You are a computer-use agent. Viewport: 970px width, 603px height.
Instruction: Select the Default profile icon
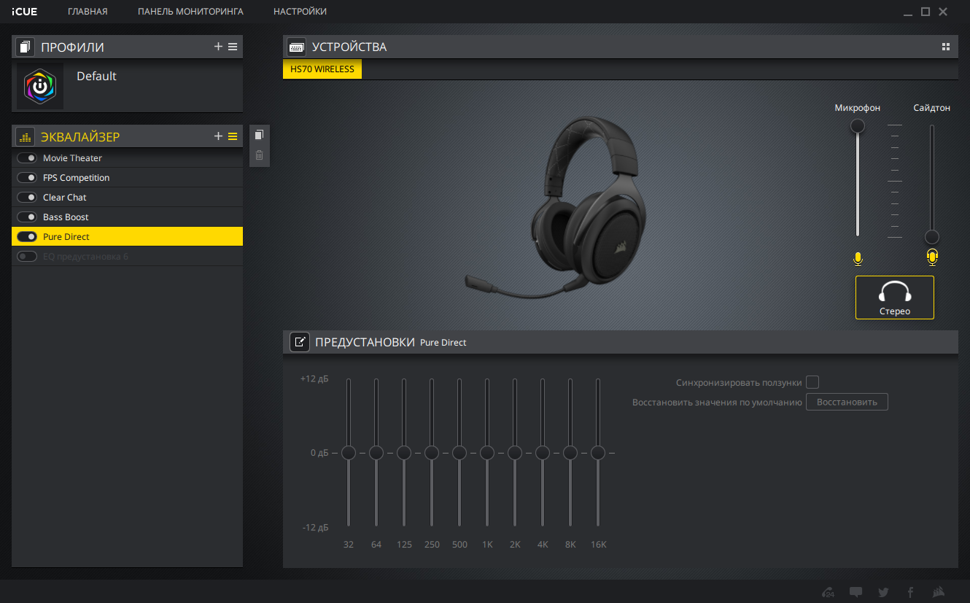(x=40, y=86)
